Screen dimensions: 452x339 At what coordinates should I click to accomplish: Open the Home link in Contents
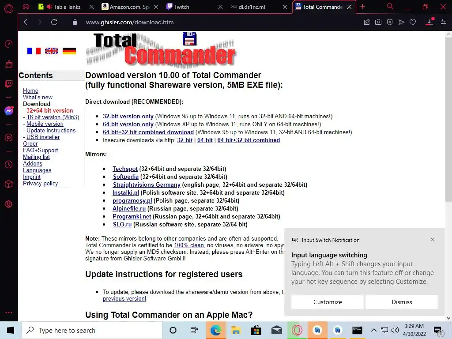(30, 90)
